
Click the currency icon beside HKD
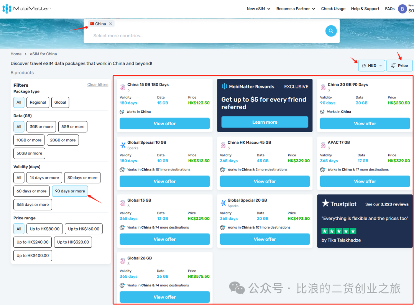(x=364, y=66)
